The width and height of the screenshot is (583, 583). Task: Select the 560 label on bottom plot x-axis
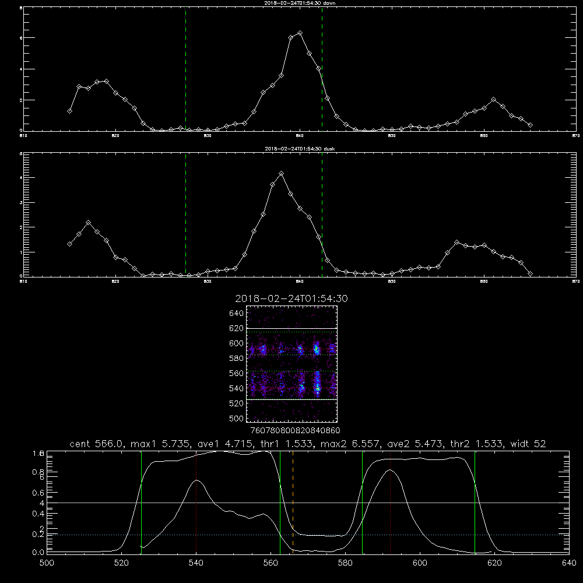271,563
